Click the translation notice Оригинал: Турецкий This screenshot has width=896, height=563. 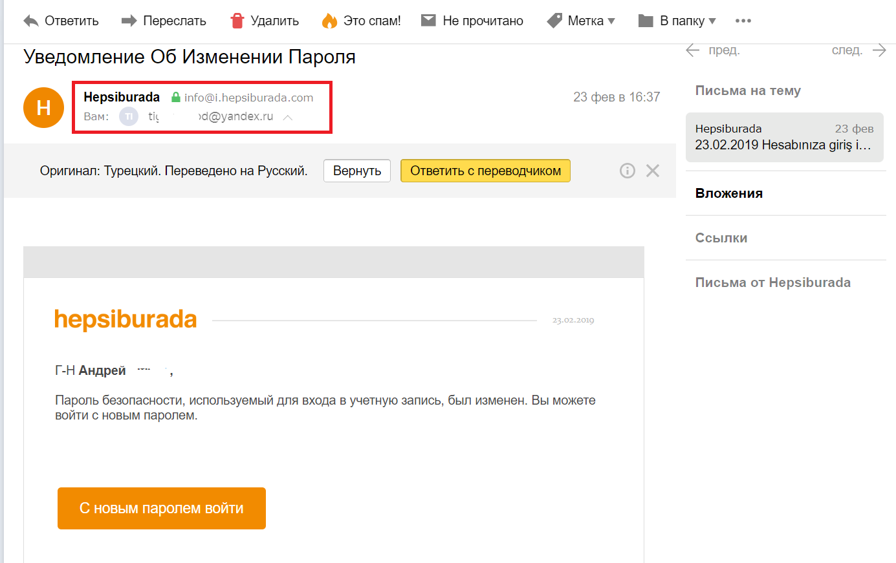pos(174,171)
